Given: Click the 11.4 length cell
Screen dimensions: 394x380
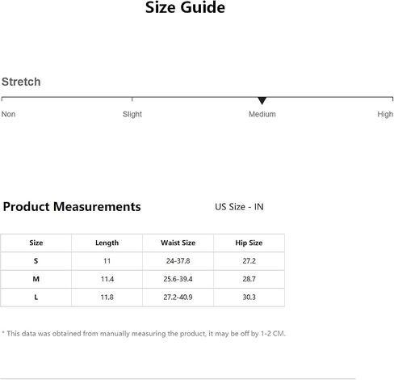Looking at the screenshot, I should (x=107, y=279).
